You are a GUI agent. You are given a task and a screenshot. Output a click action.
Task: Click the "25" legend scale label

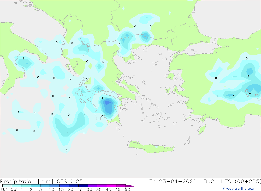(x=80, y=189)
